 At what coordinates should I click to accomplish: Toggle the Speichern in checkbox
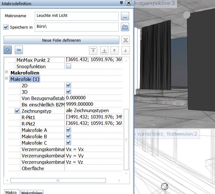[x=6, y=27]
